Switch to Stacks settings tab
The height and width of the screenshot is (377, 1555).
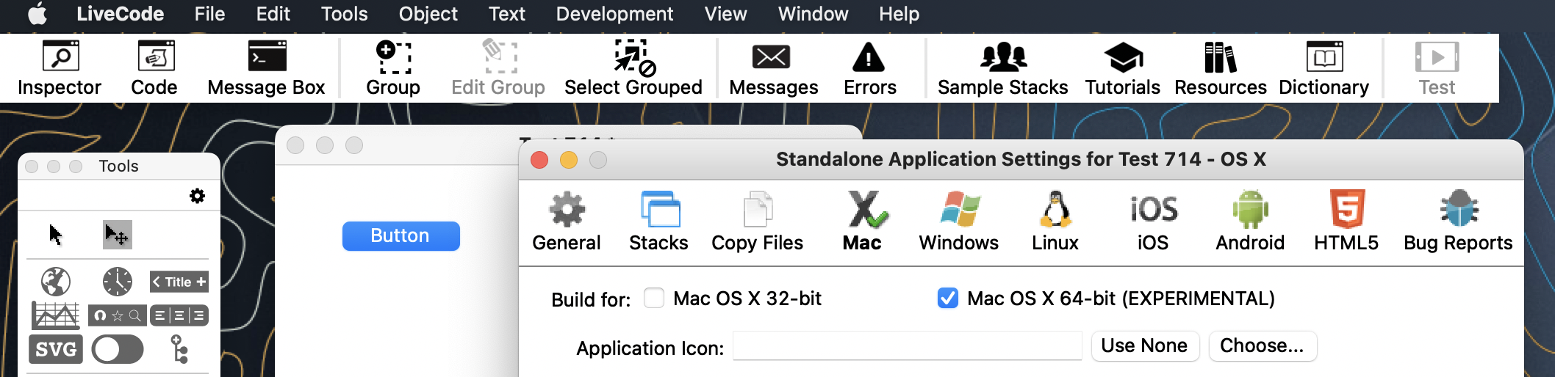(658, 222)
